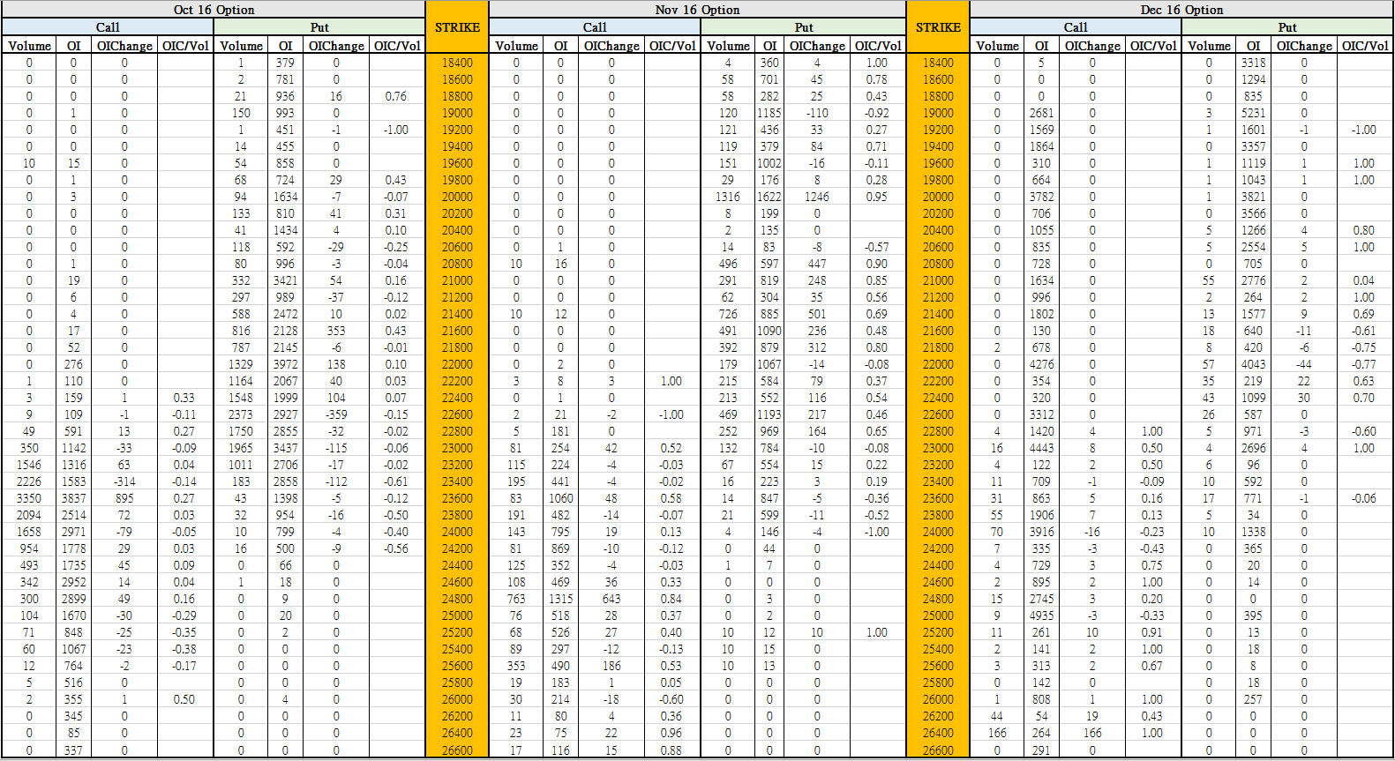Select strike 20000 in the Nov-Dec STRIKE column
This screenshot has width=1395, height=761.
938,197
